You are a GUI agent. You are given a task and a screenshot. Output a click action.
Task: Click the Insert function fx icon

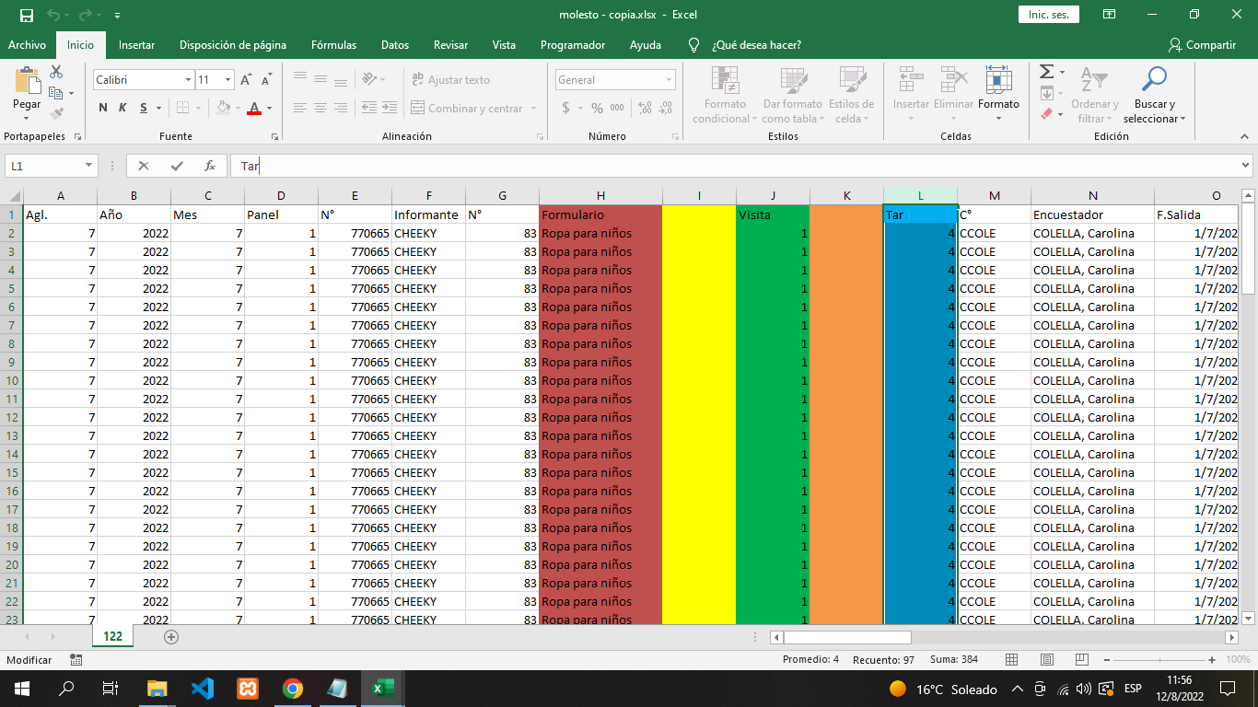[210, 166]
